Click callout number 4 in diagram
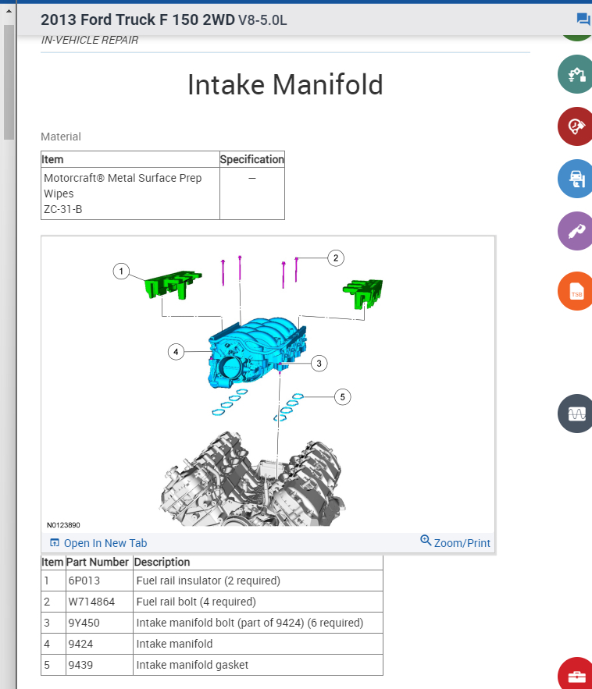 (x=176, y=352)
